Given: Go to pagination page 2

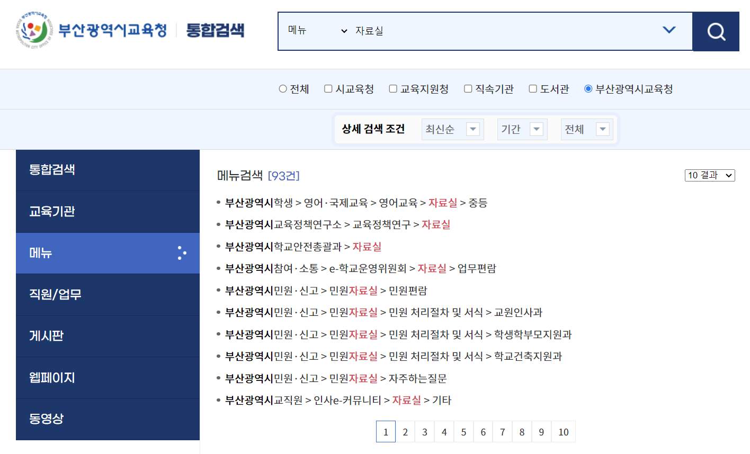Looking at the screenshot, I should coord(405,432).
